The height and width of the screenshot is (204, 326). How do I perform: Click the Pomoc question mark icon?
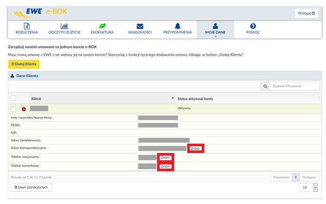[x=253, y=26]
